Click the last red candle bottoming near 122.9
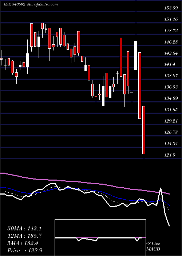The image size is (182, 256). (144, 130)
